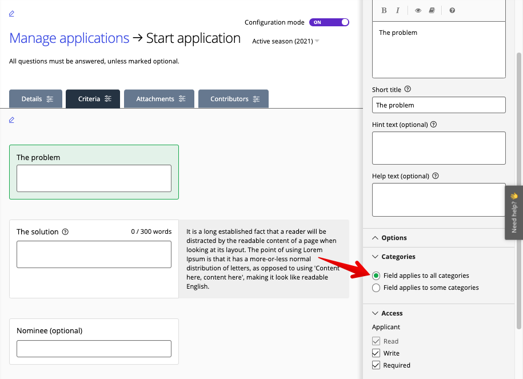Open the settings sliders icon on Details tab
Image resolution: width=523 pixels, height=379 pixels.
[x=50, y=99]
